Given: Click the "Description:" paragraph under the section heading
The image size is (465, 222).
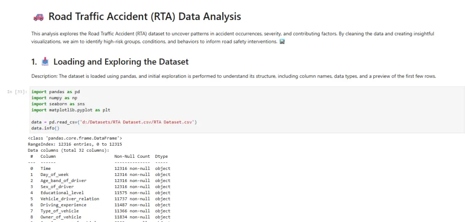Looking at the screenshot, I should pos(233,76).
